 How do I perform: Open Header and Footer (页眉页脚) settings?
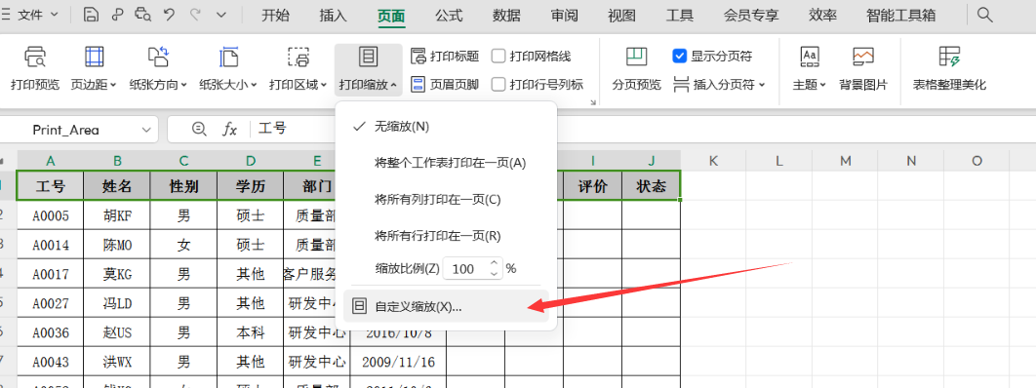point(445,84)
